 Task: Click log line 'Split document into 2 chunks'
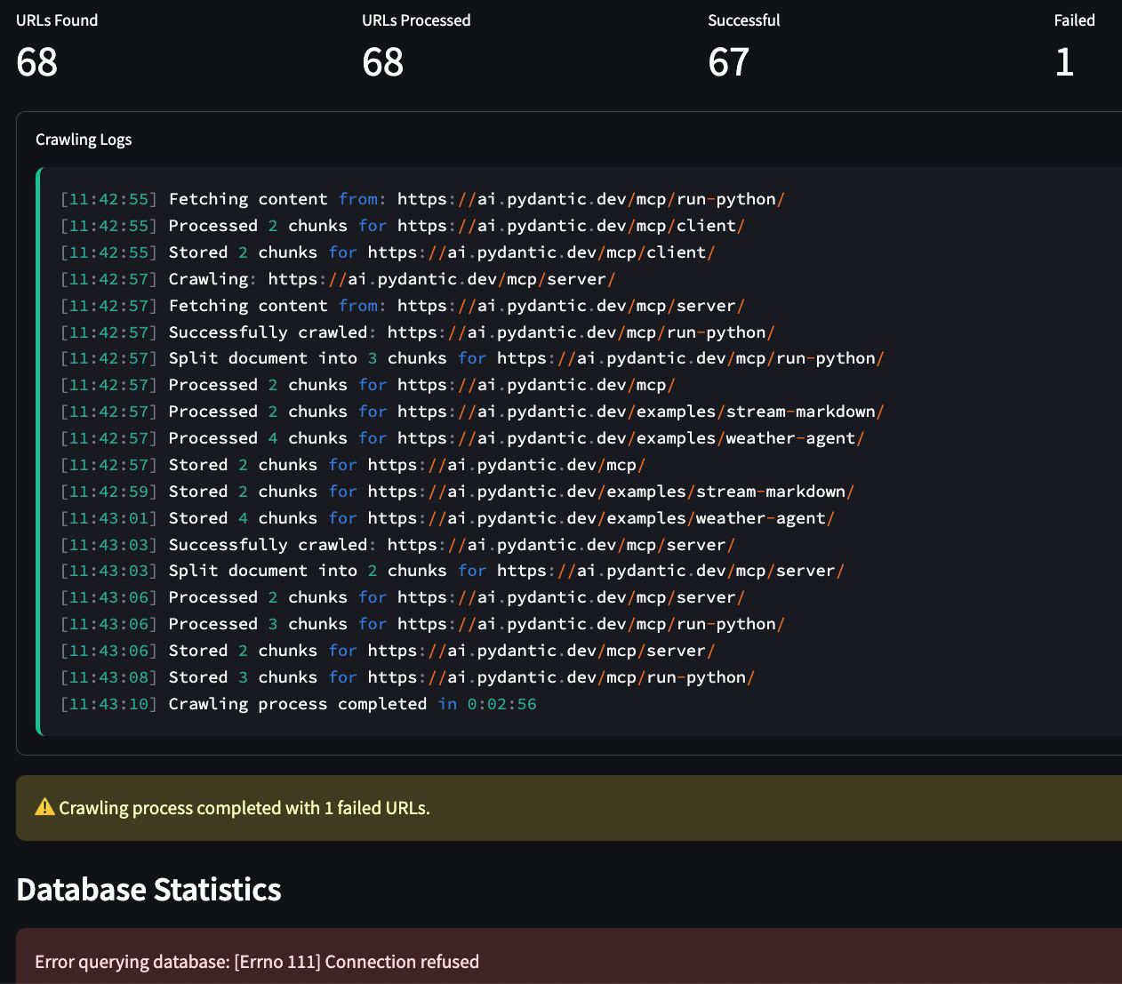point(453,571)
